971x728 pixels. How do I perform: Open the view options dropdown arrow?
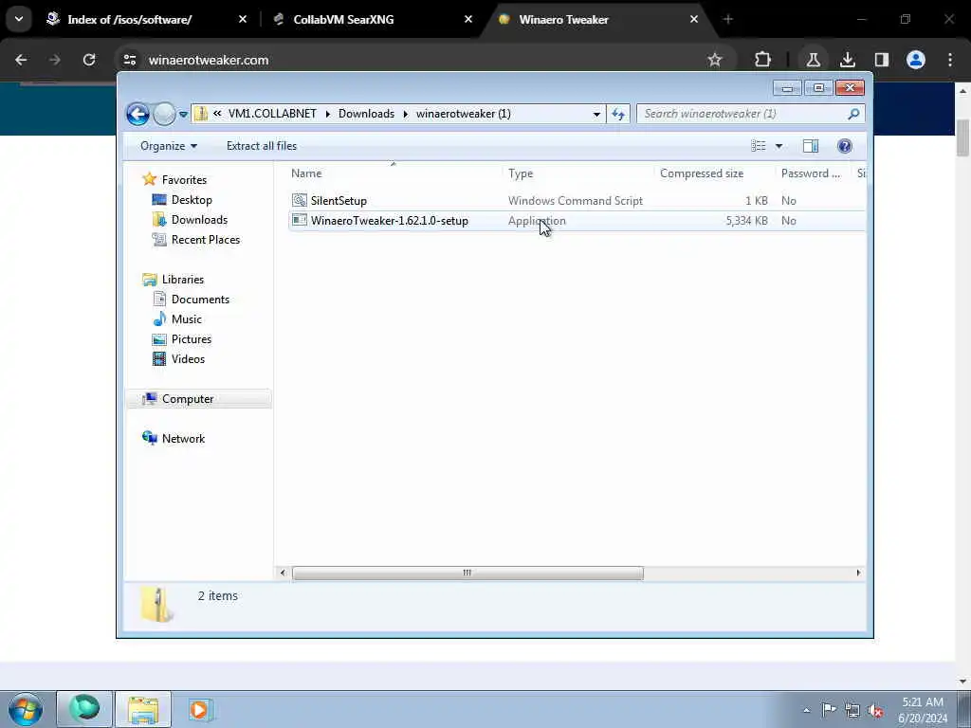click(779, 146)
